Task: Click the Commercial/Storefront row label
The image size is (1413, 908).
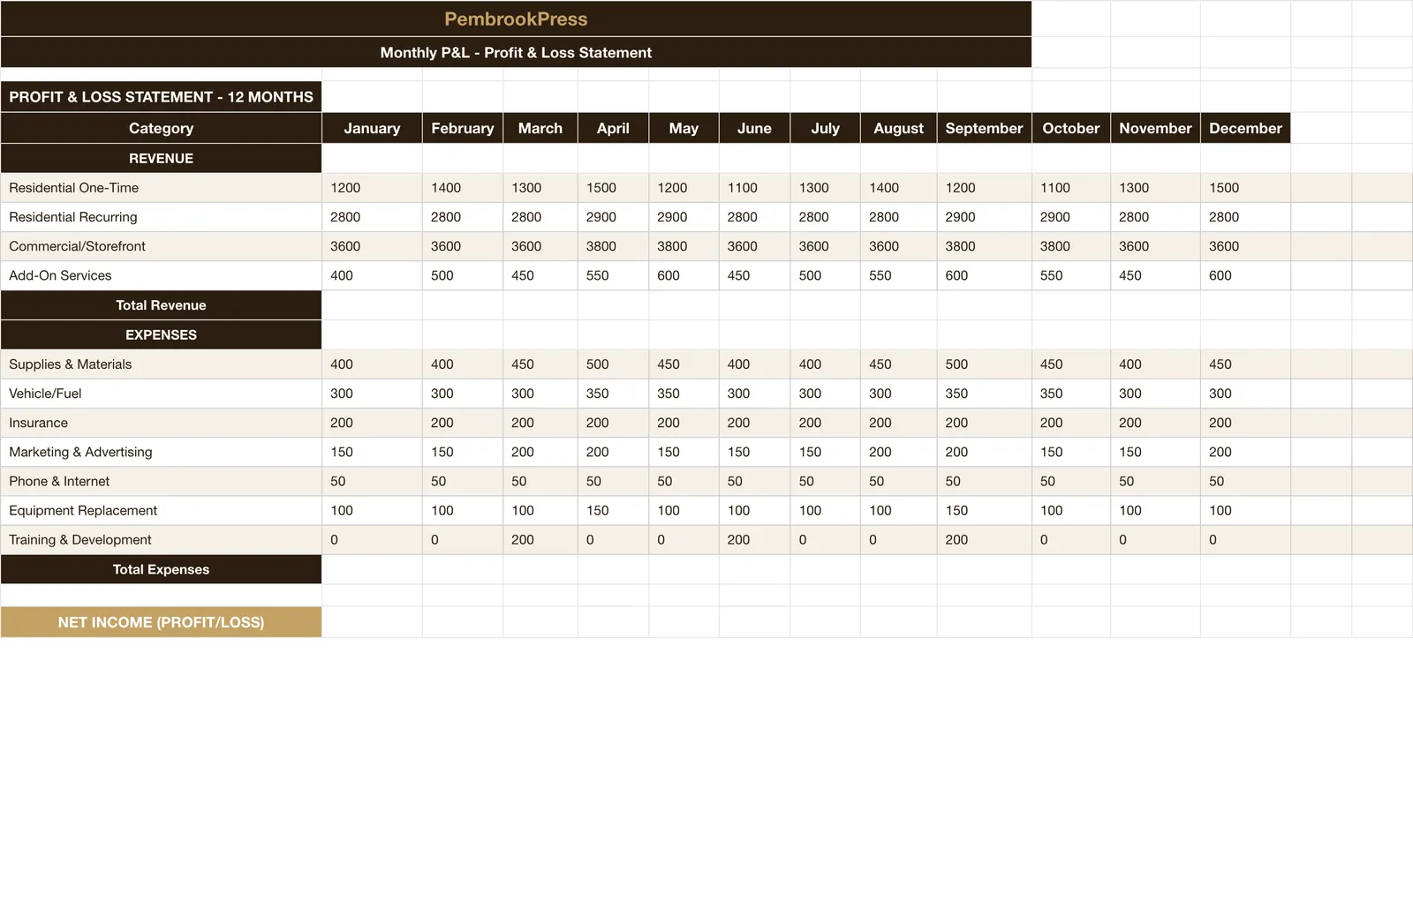Action: click(x=161, y=246)
